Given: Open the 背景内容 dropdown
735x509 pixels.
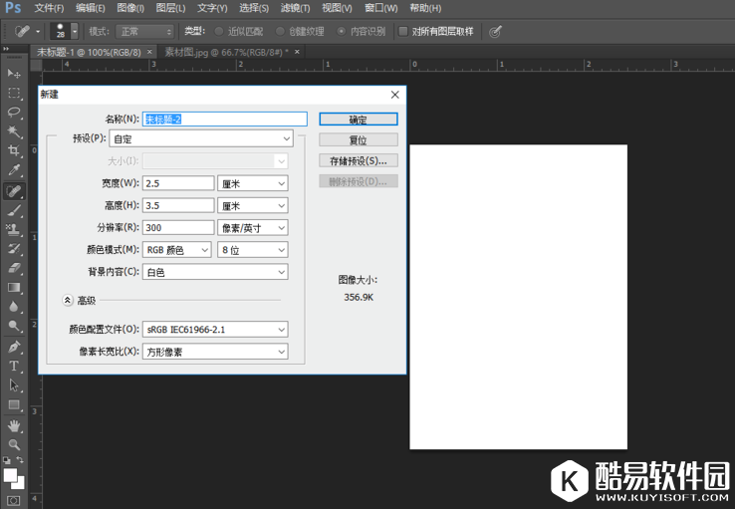Looking at the screenshot, I should point(215,272).
